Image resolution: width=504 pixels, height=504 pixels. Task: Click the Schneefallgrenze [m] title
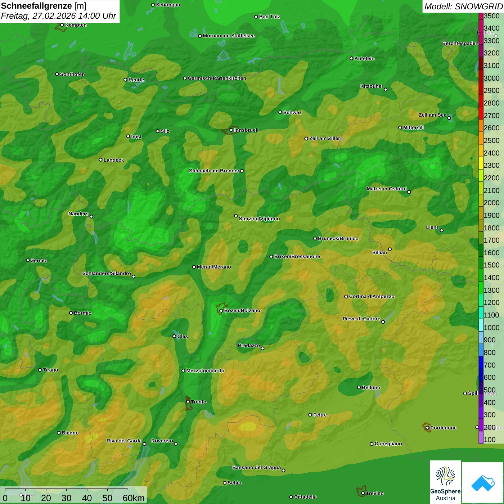click(44, 6)
